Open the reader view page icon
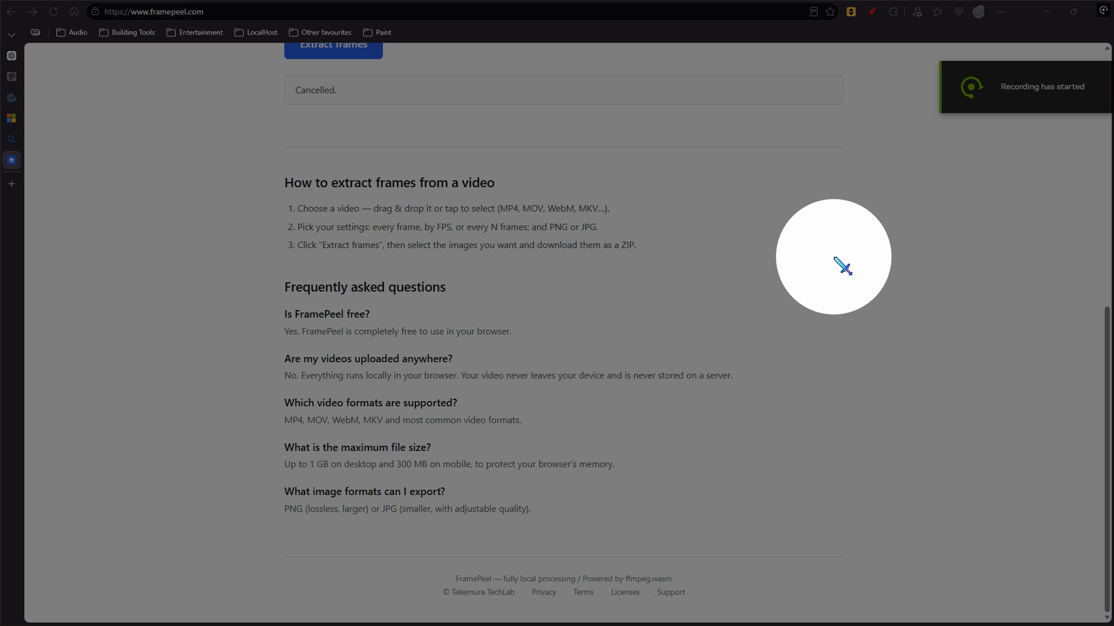This screenshot has height=626, width=1114. point(814,12)
